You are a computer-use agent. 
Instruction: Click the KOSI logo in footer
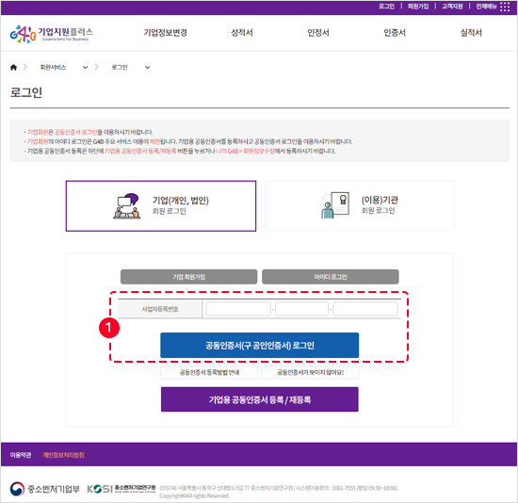[121, 489]
